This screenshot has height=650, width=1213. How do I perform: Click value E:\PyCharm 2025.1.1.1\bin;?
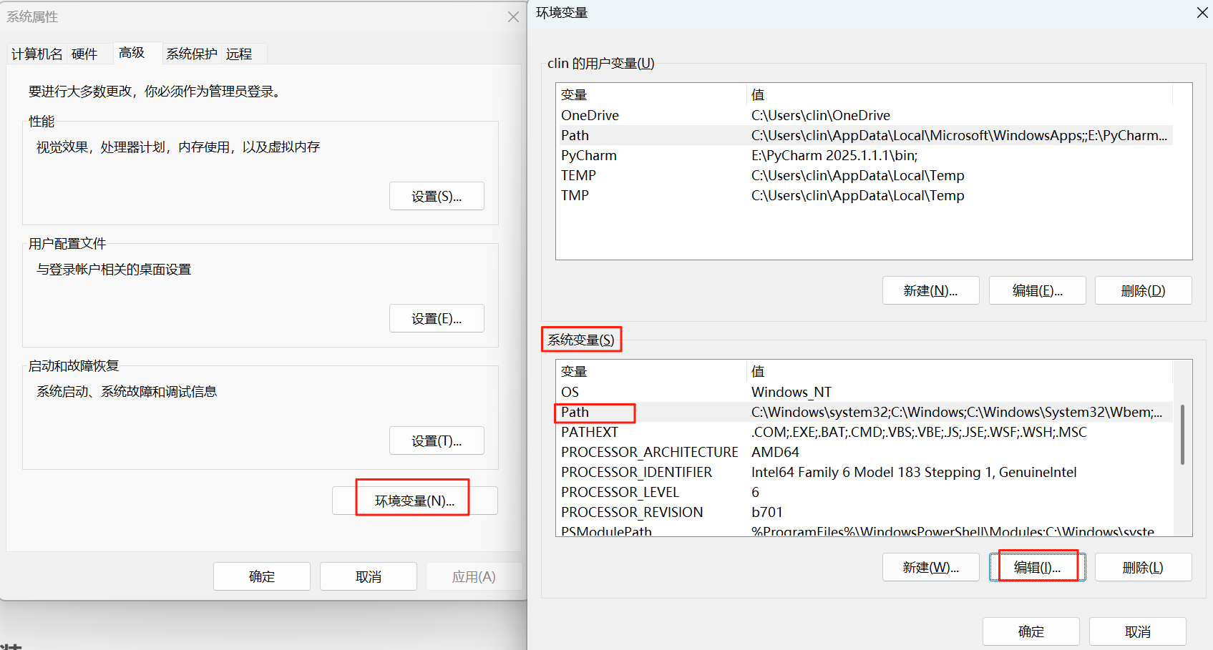tap(834, 155)
